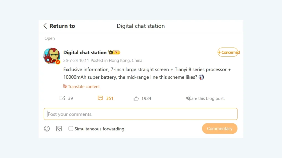The height and width of the screenshot is (158, 282).
Task: Click the husky emoji in the post
Action: [x=201, y=77]
